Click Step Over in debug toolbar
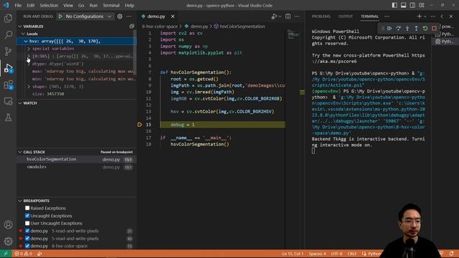Image resolution: width=459 pixels, height=258 pixels. (x=399, y=29)
